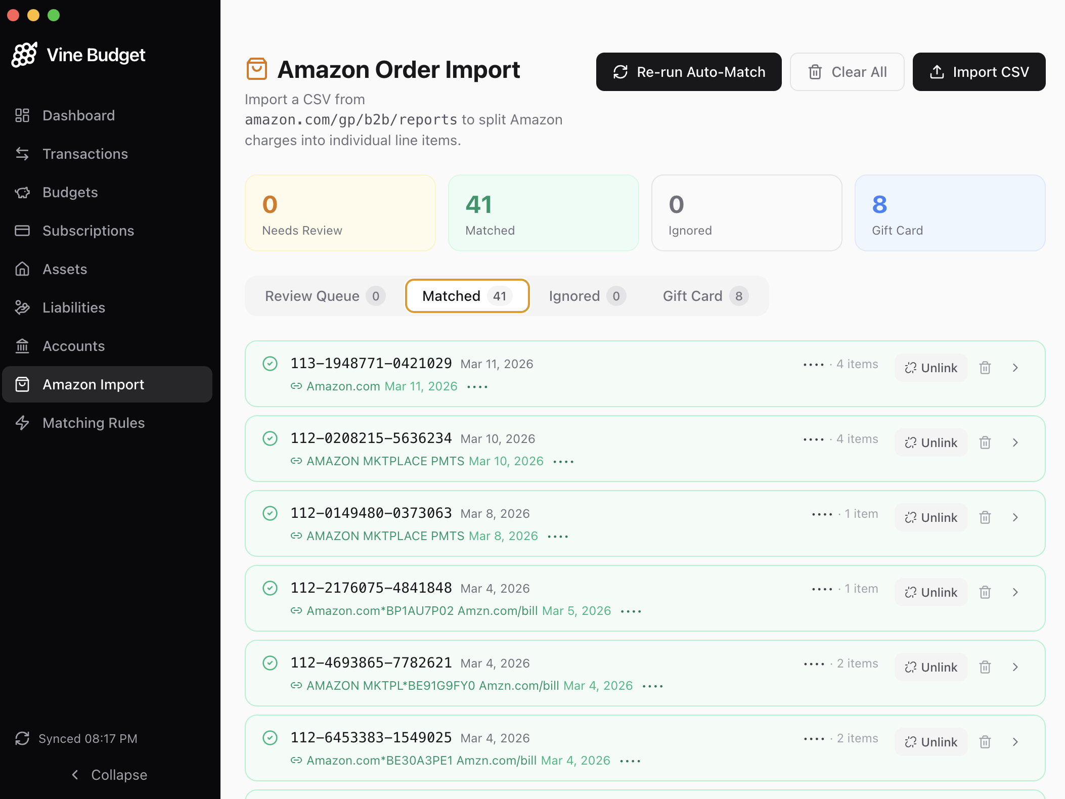1065x799 pixels.
Task: Click the shopping bag icon beside Amazon Order Import
Action: pos(257,69)
